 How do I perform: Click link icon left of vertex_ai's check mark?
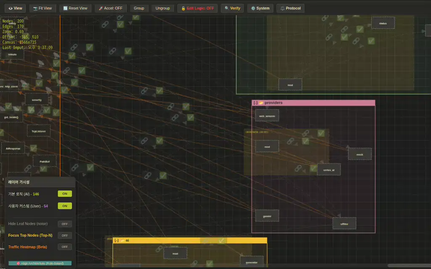(298, 168)
